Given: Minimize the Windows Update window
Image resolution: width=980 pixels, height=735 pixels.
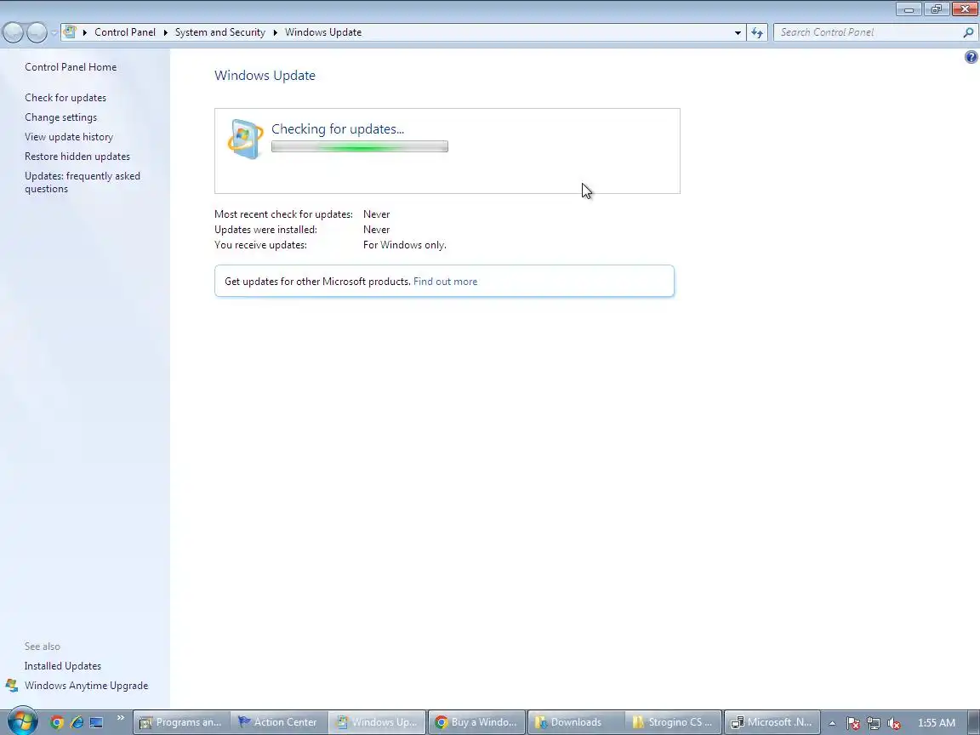Looking at the screenshot, I should (x=909, y=9).
